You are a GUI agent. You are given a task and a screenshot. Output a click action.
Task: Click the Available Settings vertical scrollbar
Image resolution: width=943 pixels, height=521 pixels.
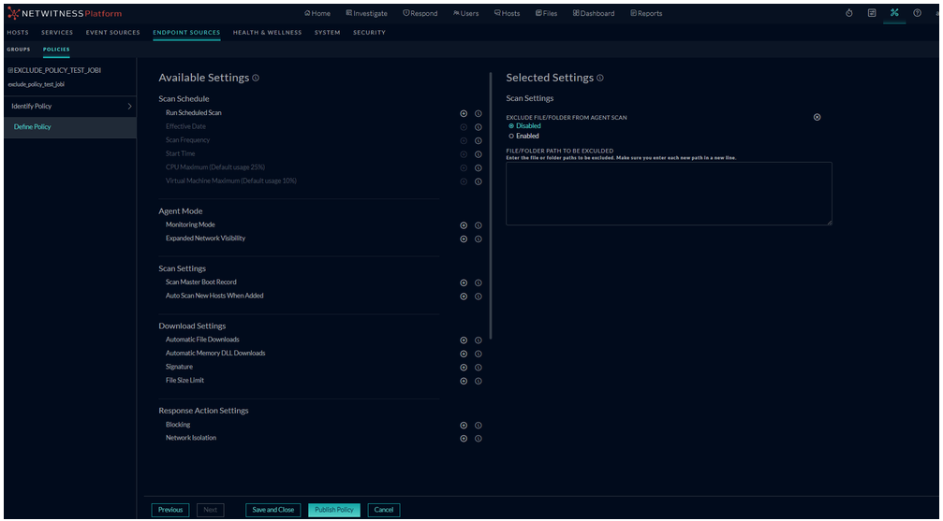pos(492,206)
